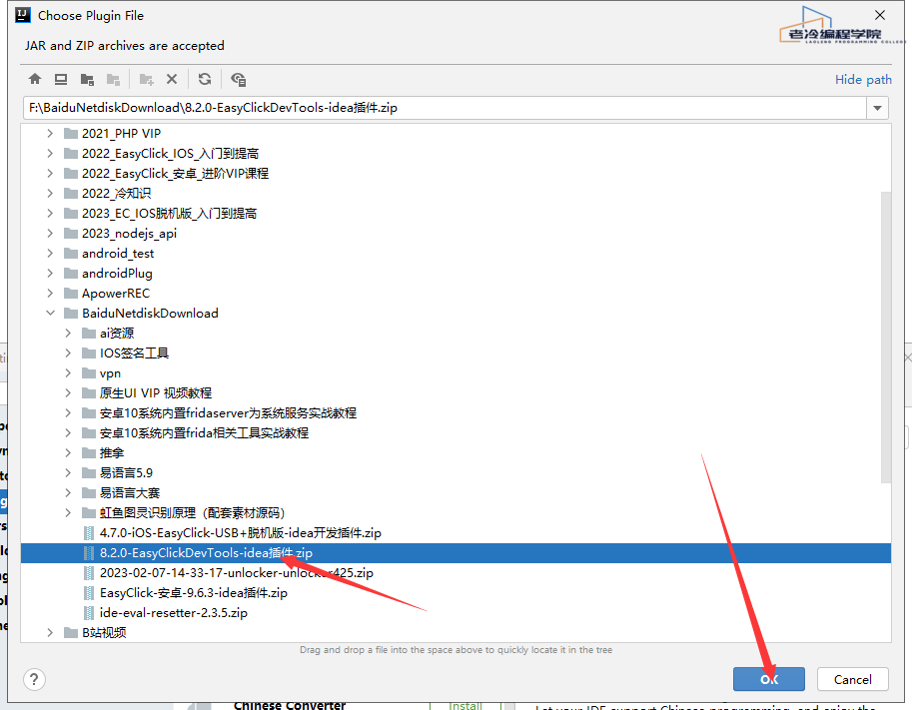
Task: Open the project directory icon
Action: (x=87, y=79)
